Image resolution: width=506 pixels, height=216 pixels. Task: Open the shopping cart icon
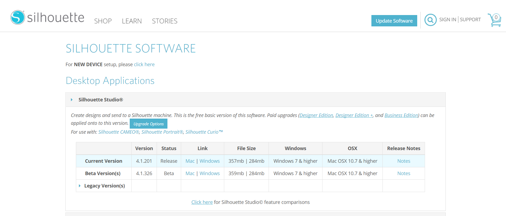tap(494, 20)
